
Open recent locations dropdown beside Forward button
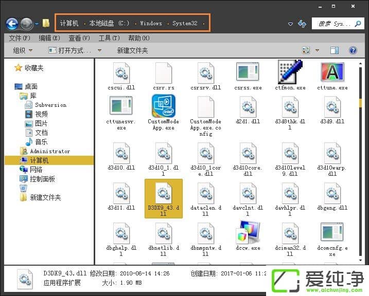(37, 24)
